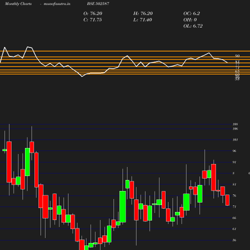
Task: Click the 76 price axis label
Action: click(234, 195)
